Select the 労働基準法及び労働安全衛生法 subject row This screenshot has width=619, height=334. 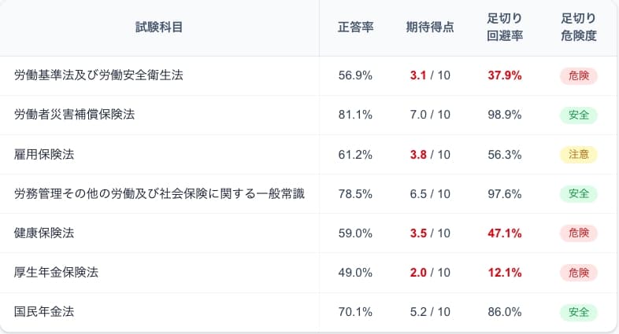pyautogui.click(x=99, y=75)
